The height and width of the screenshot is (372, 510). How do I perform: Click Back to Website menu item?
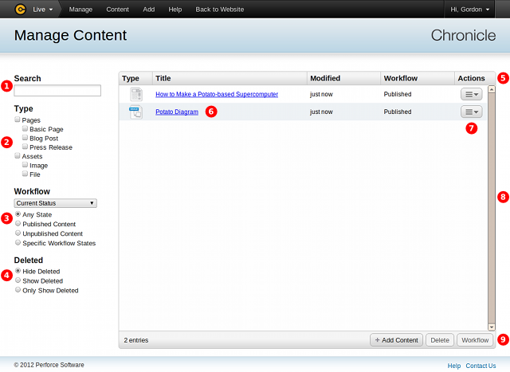pyautogui.click(x=221, y=10)
